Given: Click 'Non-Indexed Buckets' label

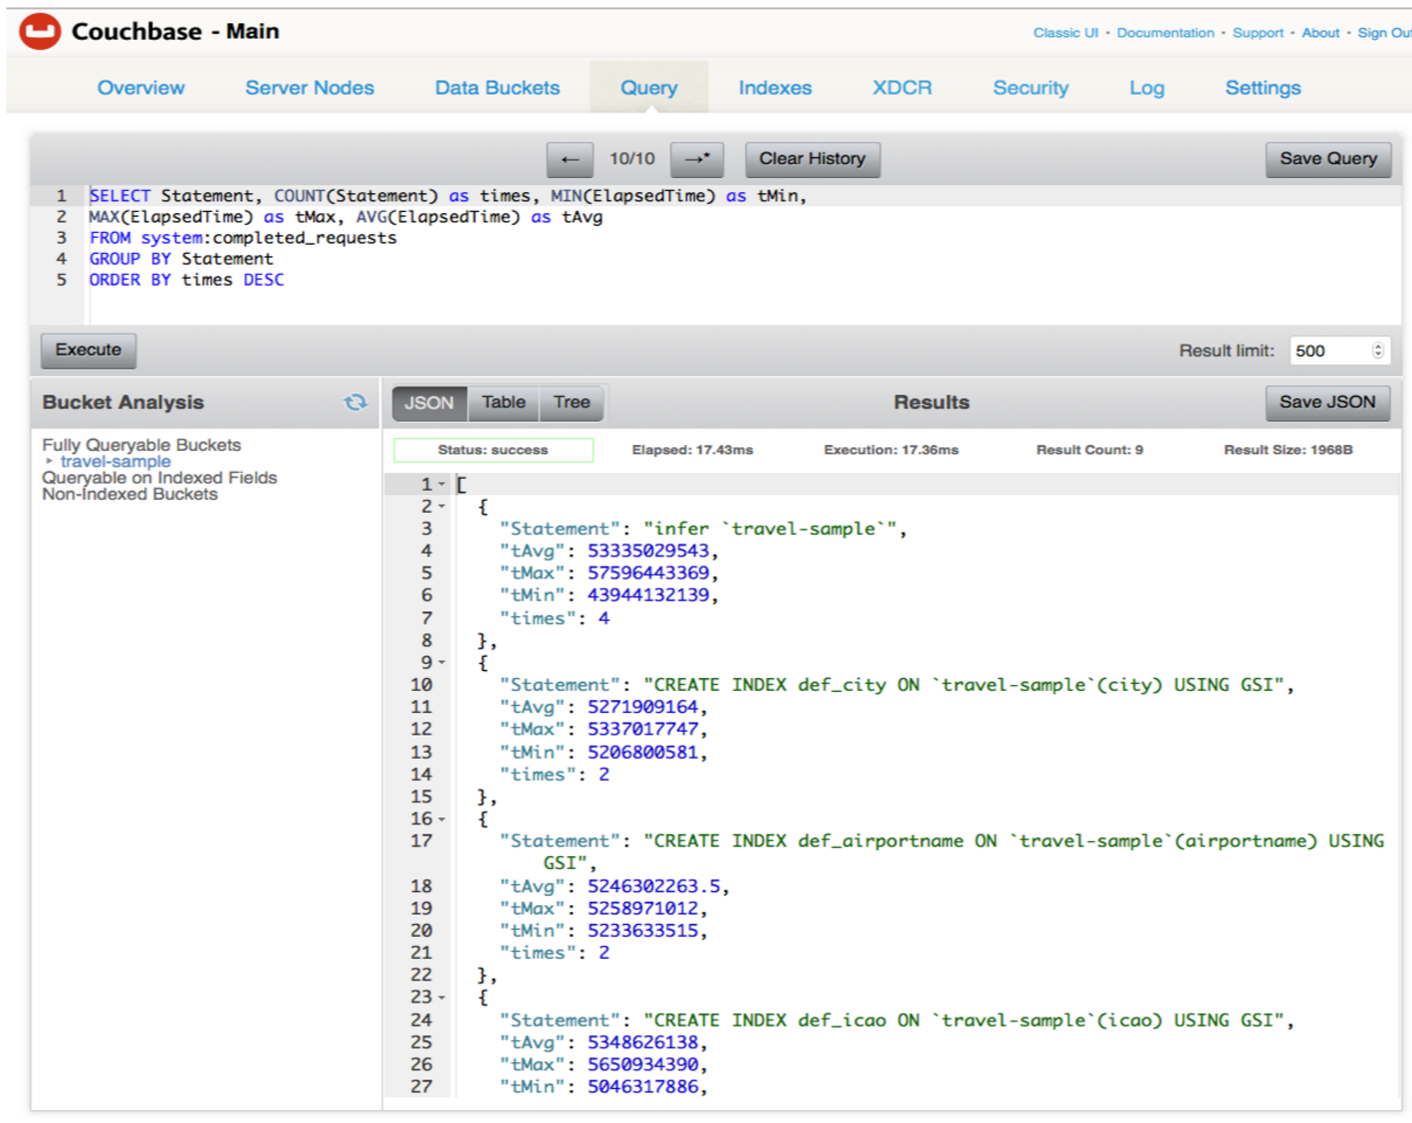Looking at the screenshot, I should click(x=129, y=494).
